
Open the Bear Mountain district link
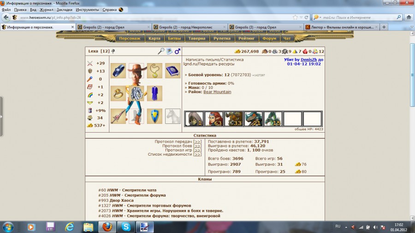[217, 92]
